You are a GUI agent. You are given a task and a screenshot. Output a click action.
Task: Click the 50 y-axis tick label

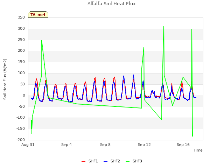tap(22, 84)
